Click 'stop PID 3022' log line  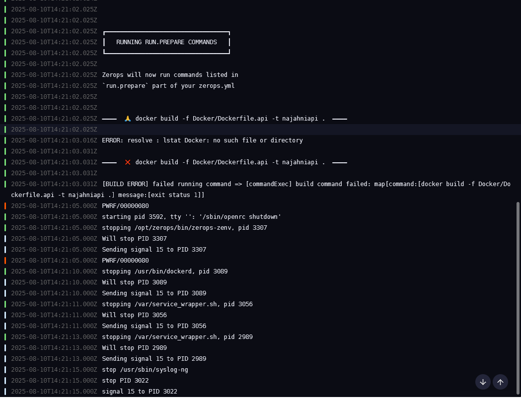(125, 381)
